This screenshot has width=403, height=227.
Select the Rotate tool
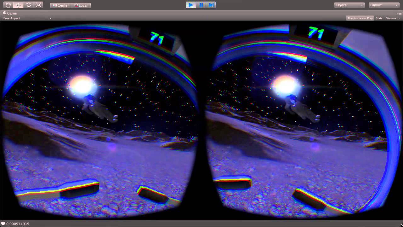(28, 5)
